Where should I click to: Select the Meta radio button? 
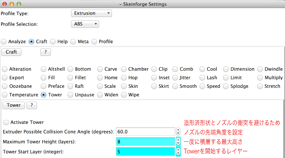[x=73, y=42]
